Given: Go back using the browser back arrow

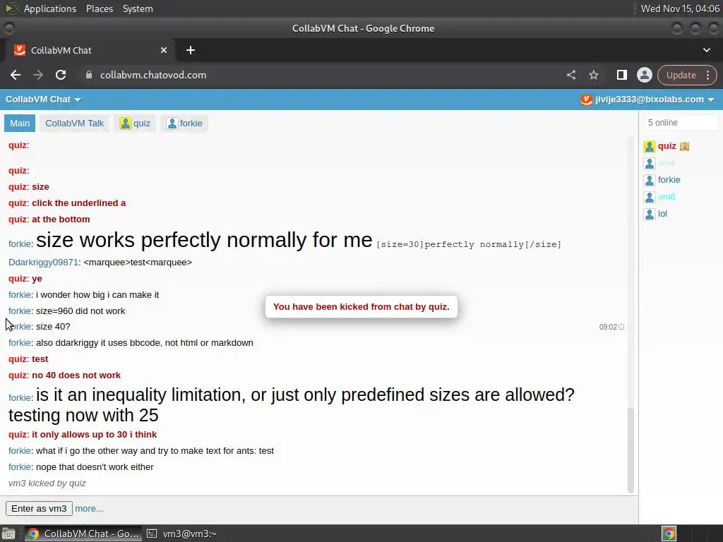Looking at the screenshot, I should (16, 75).
